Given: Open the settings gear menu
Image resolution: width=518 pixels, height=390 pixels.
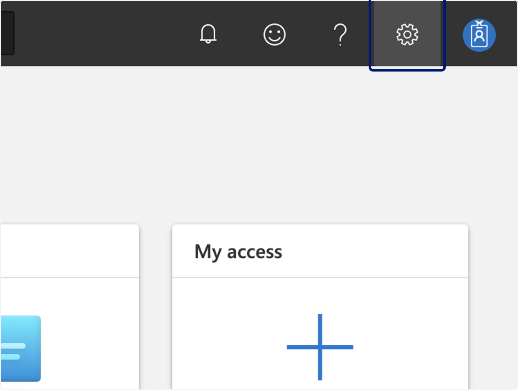Looking at the screenshot, I should tap(407, 34).
